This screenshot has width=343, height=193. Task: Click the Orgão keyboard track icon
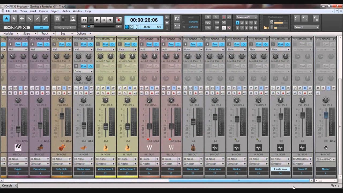18,147
